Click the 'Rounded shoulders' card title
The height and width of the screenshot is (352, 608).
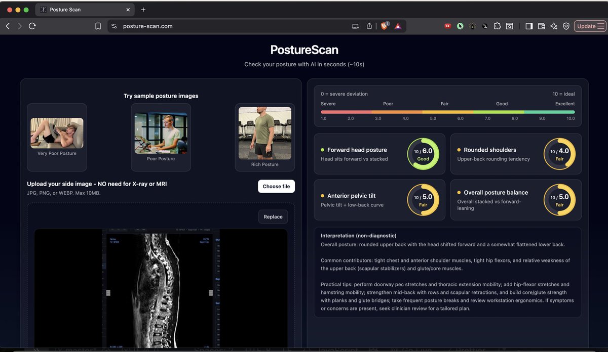click(x=490, y=150)
